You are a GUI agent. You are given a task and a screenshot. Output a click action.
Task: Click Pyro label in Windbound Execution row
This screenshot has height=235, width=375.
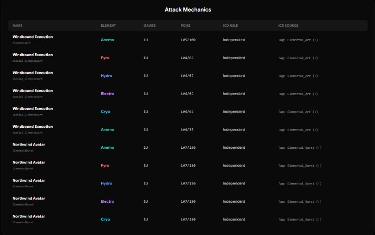(105, 58)
